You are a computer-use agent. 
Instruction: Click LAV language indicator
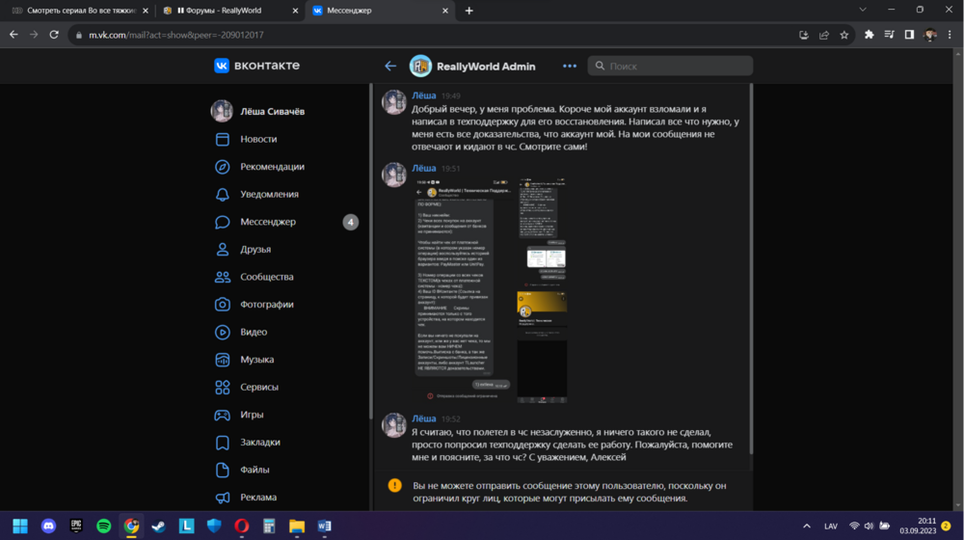coord(831,526)
